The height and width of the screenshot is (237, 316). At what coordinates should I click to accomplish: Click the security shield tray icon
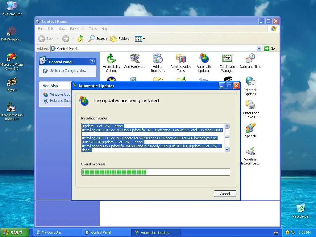click(287, 232)
